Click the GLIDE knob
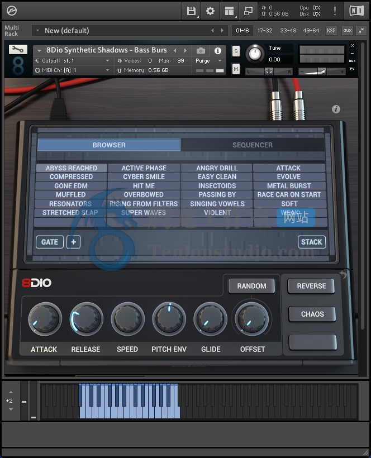 point(210,319)
